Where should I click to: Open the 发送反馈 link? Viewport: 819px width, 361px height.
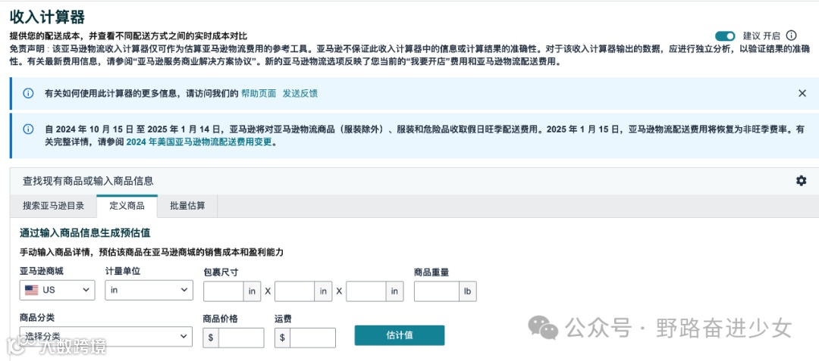pos(300,93)
